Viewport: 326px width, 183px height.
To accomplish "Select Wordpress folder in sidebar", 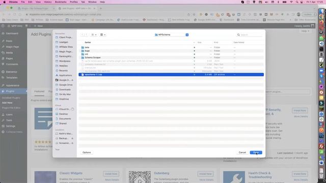I will (x=63, y=61).
